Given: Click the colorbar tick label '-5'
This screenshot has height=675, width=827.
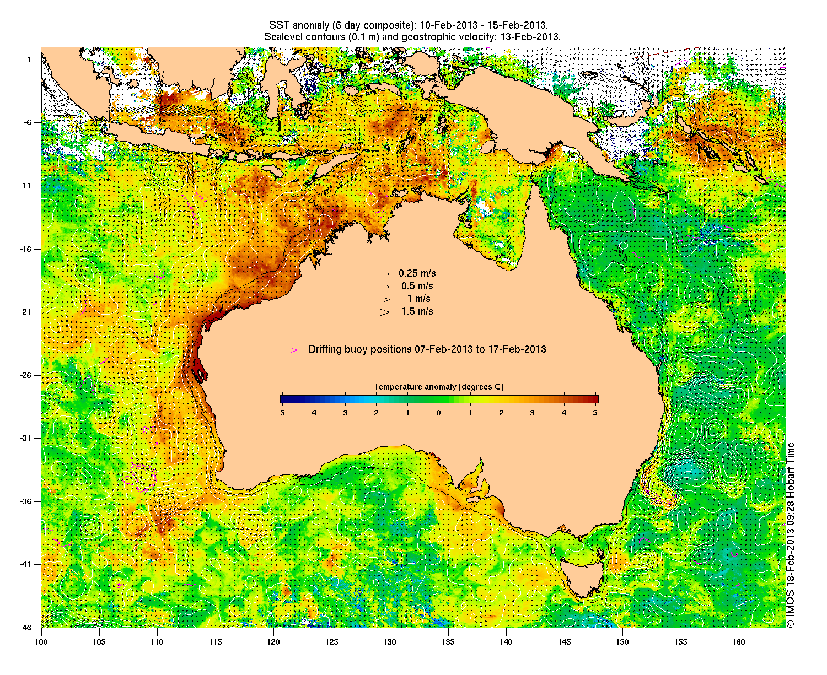Looking at the screenshot, I should tap(281, 412).
